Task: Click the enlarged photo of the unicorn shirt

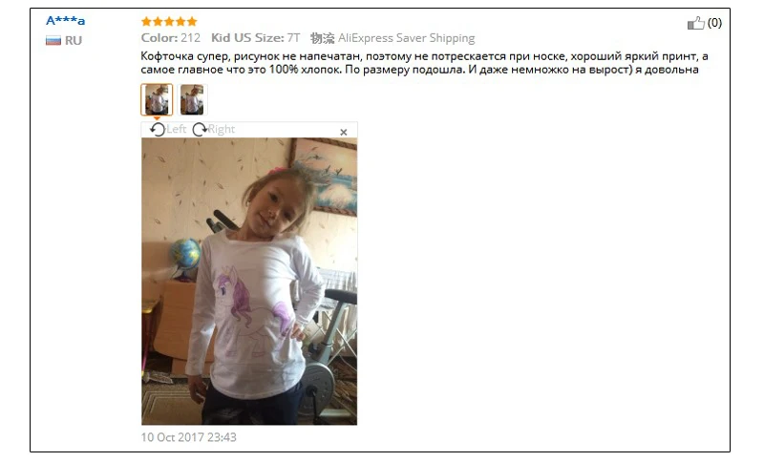Action: click(249, 282)
